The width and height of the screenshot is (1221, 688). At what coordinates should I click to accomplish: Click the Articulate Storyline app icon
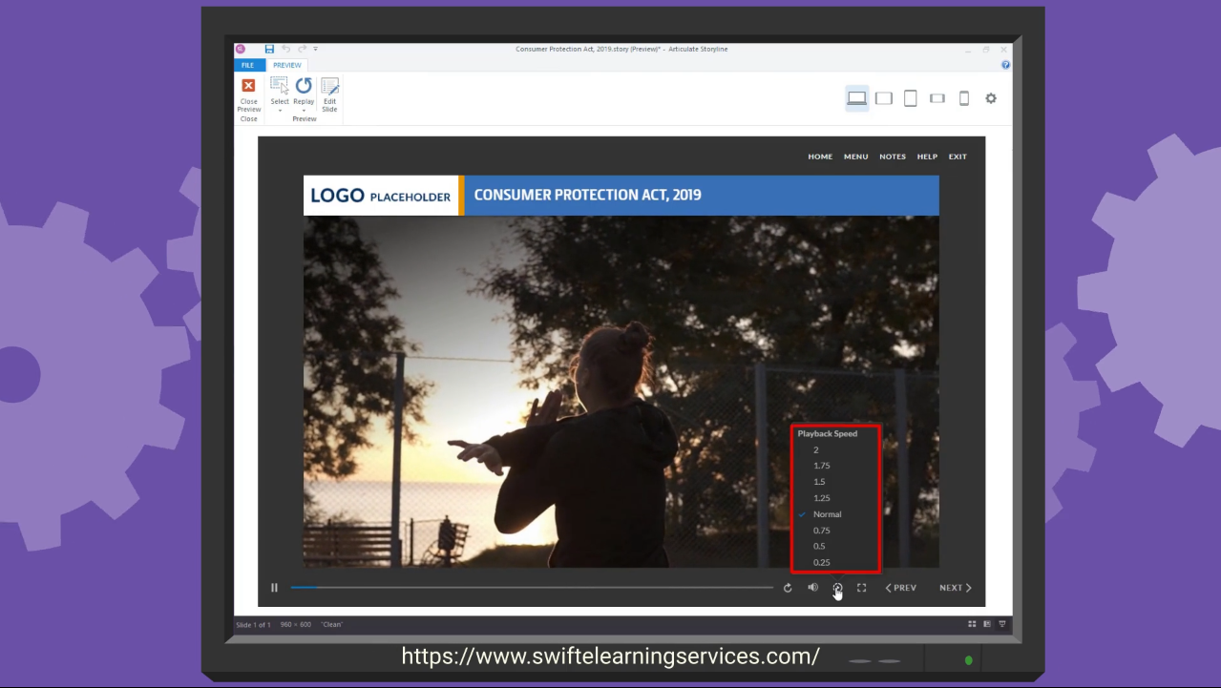pyautogui.click(x=241, y=49)
